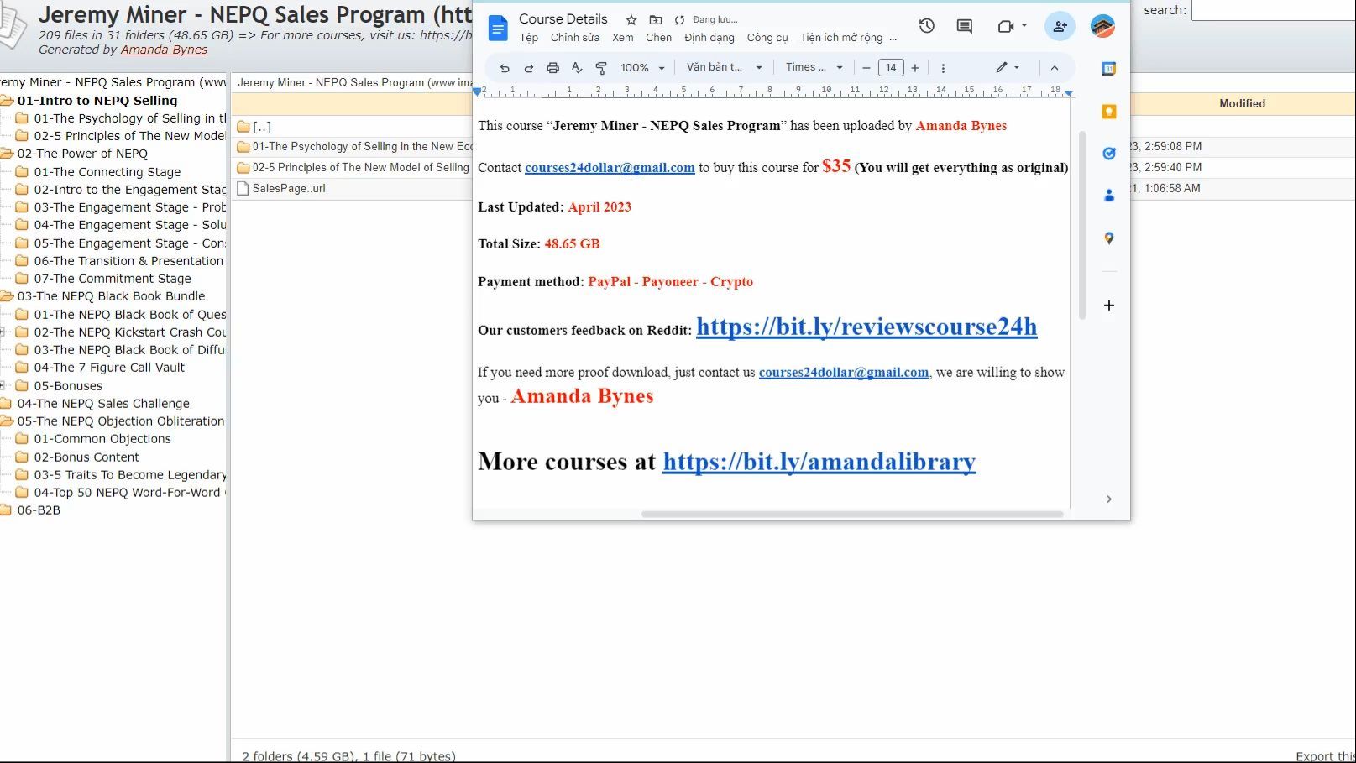Image resolution: width=1356 pixels, height=763 pixels.
Task: Click the search input field
Action: (1273, 10)
